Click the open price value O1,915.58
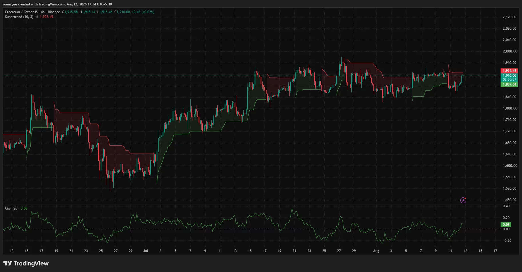 (x=70, y=12)
